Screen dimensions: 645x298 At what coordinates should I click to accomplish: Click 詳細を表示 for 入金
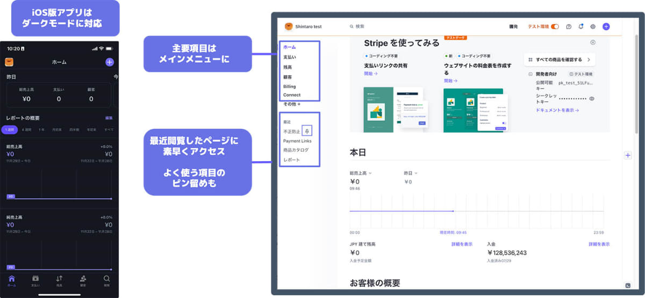click(x=599, y=244)
